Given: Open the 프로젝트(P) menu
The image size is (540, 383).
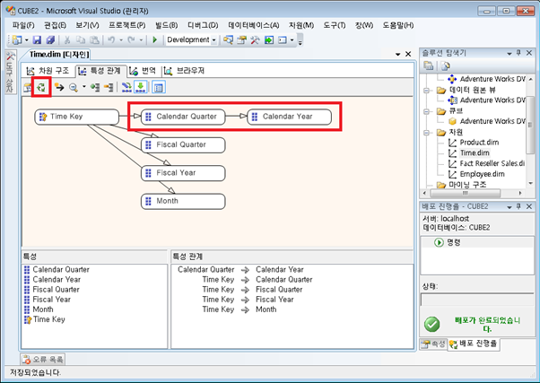Looking at the screenshot, I should coord(127,25).
